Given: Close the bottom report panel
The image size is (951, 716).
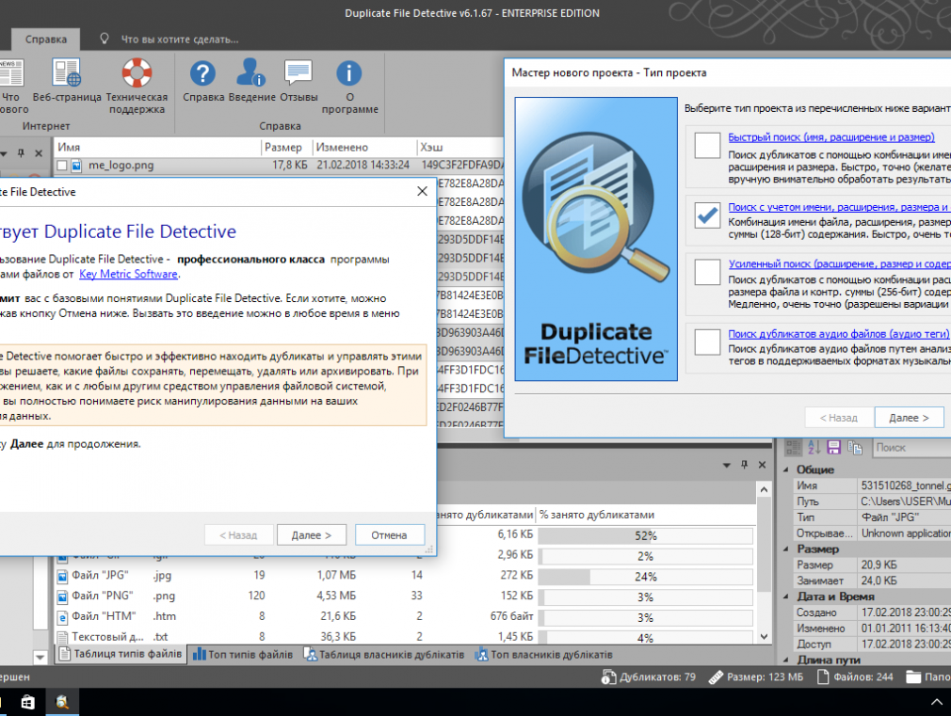Looking at the screenshot, I should (x=762, y=465).
